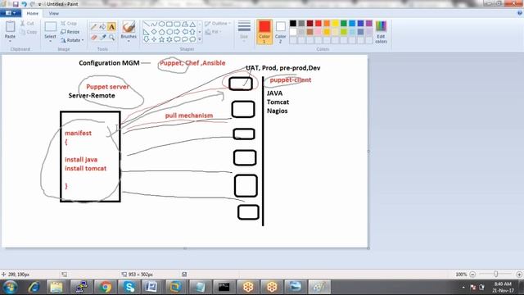This screenshot has height=295, width=524.
Task: Choose the Pentagon shape
Action: [x=162, y=32]
